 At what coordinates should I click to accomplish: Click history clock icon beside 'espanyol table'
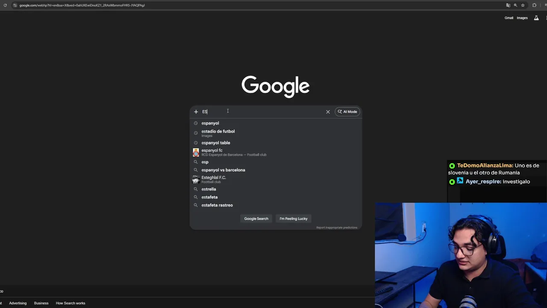tap(196, 143)
